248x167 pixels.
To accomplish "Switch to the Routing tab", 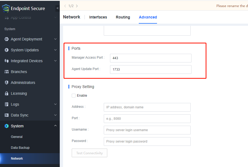I will 123,17.
